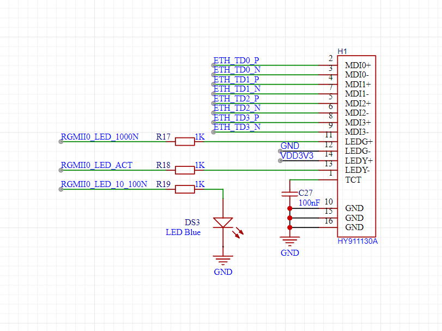Click the VDD3V3 net label

[x=297, y=155]
